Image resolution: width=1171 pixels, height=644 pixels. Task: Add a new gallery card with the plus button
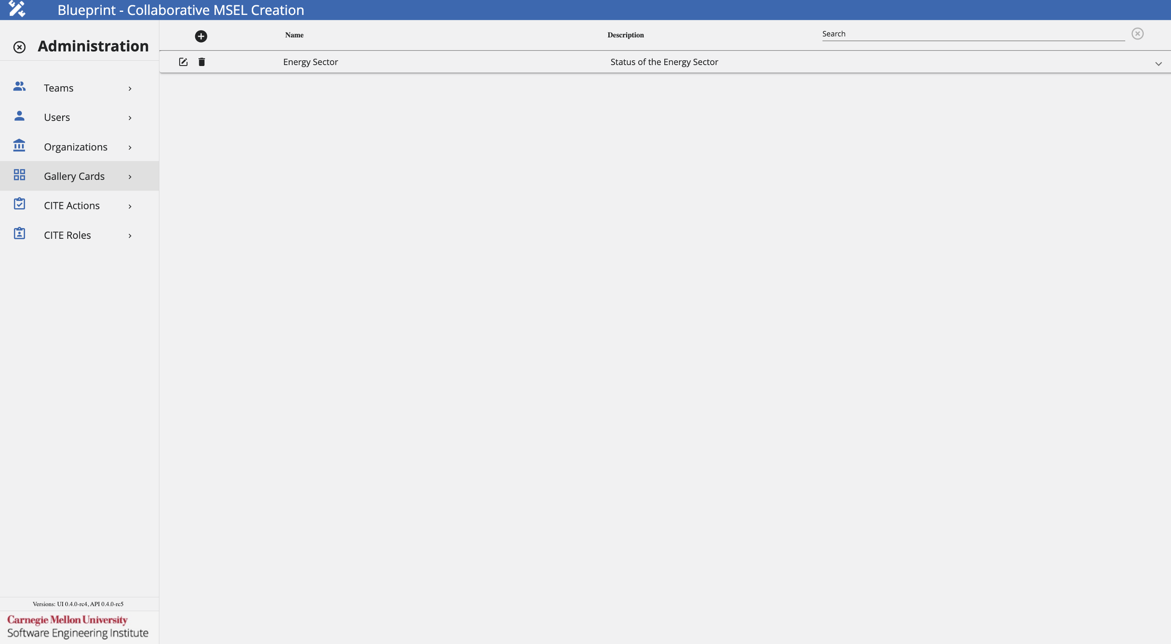tap(201, 37)
